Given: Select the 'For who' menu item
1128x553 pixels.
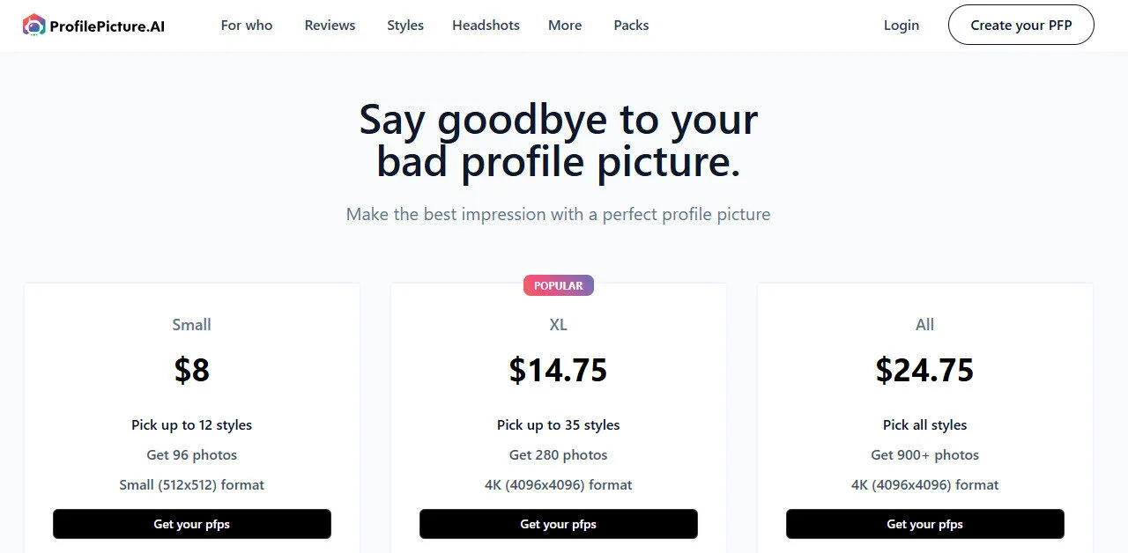Looking at the screenshot, I should 247,25.
